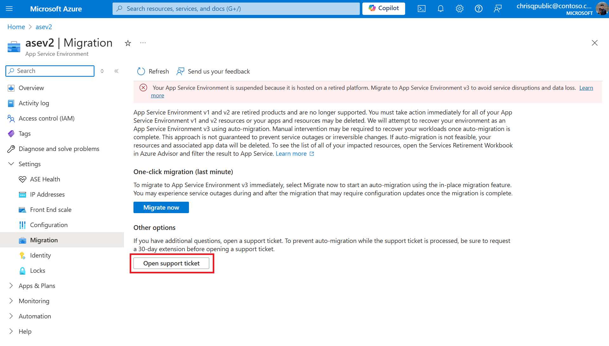The width and height of the screenshot is (609, 346).
Task: Click the Identity icon in sidebar
Action: click(x=22, y=255)
